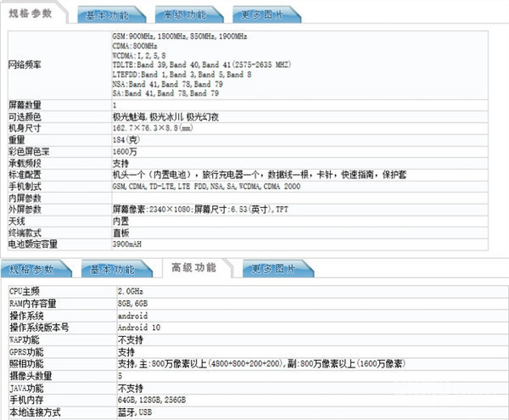Image resolution: width=509 pixels, height=420 pixels.
Task: Select the WCDMA:1,2,5,8 line
Action: [139, 55]
